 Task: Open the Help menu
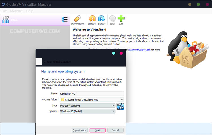coord(30,11)
